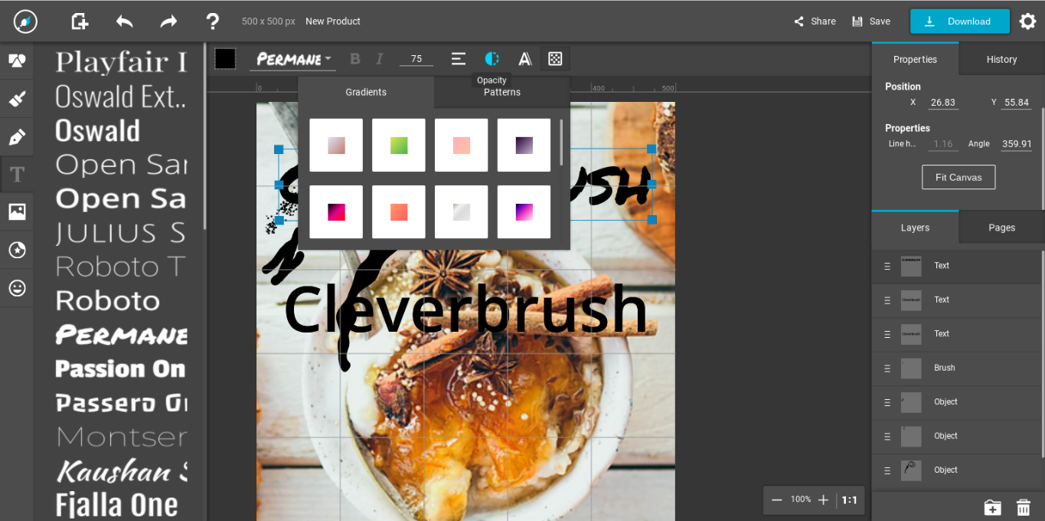Click the New Product title
Image resolution: width=1045 pixels, height=521 pixels.
[x=333, y=21]
